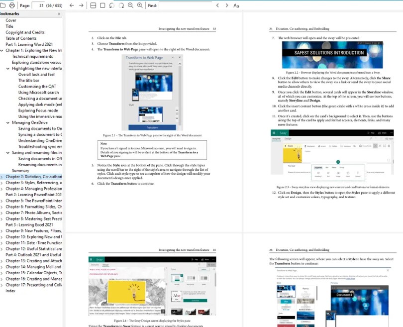Click Figure 2.4 Sway Design screenshot
Image resolution: width=403 pixels, height=327 pixels.
[x=152, y=286]
